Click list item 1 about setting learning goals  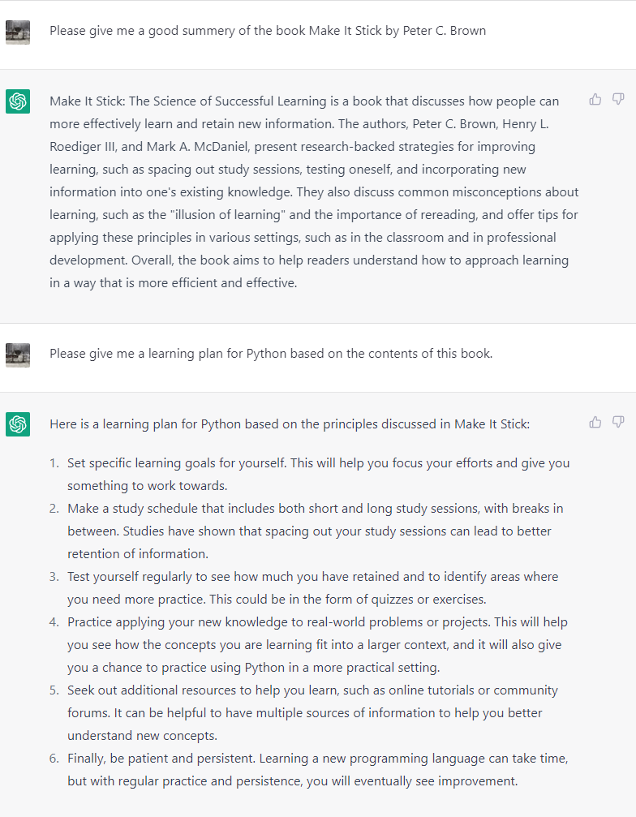coord(318,474)
